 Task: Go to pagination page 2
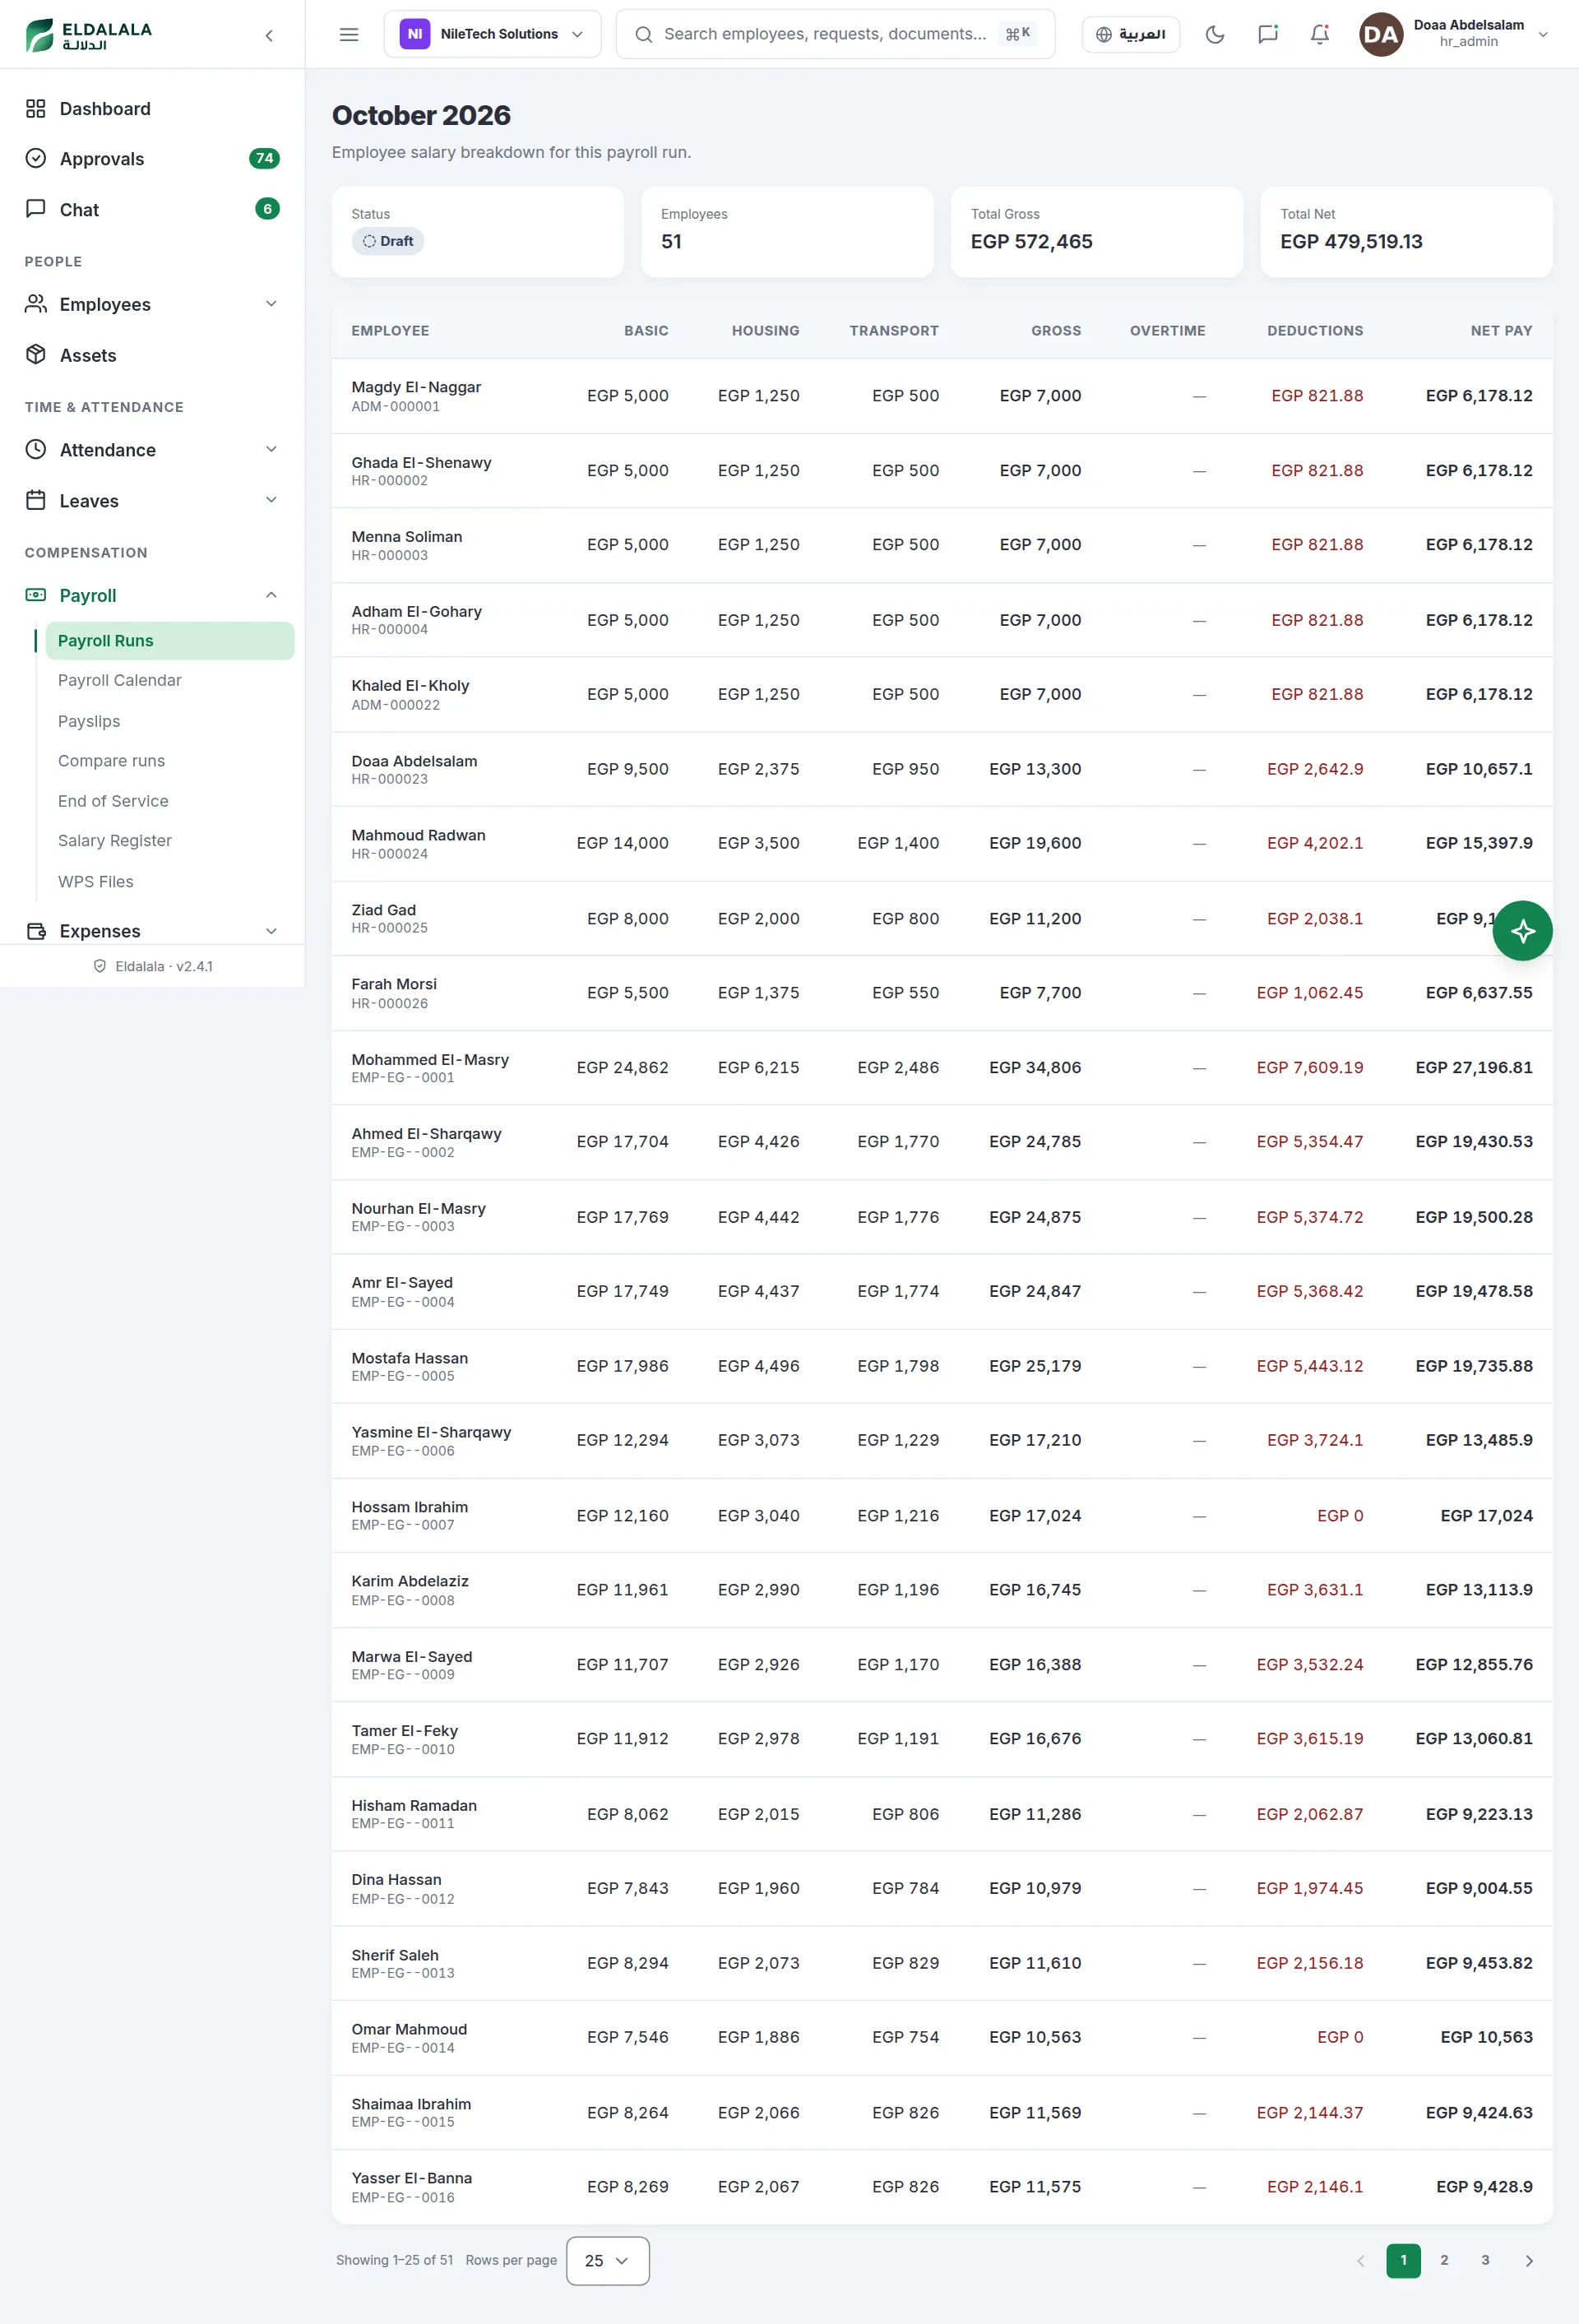[x=1444, y=2260]
